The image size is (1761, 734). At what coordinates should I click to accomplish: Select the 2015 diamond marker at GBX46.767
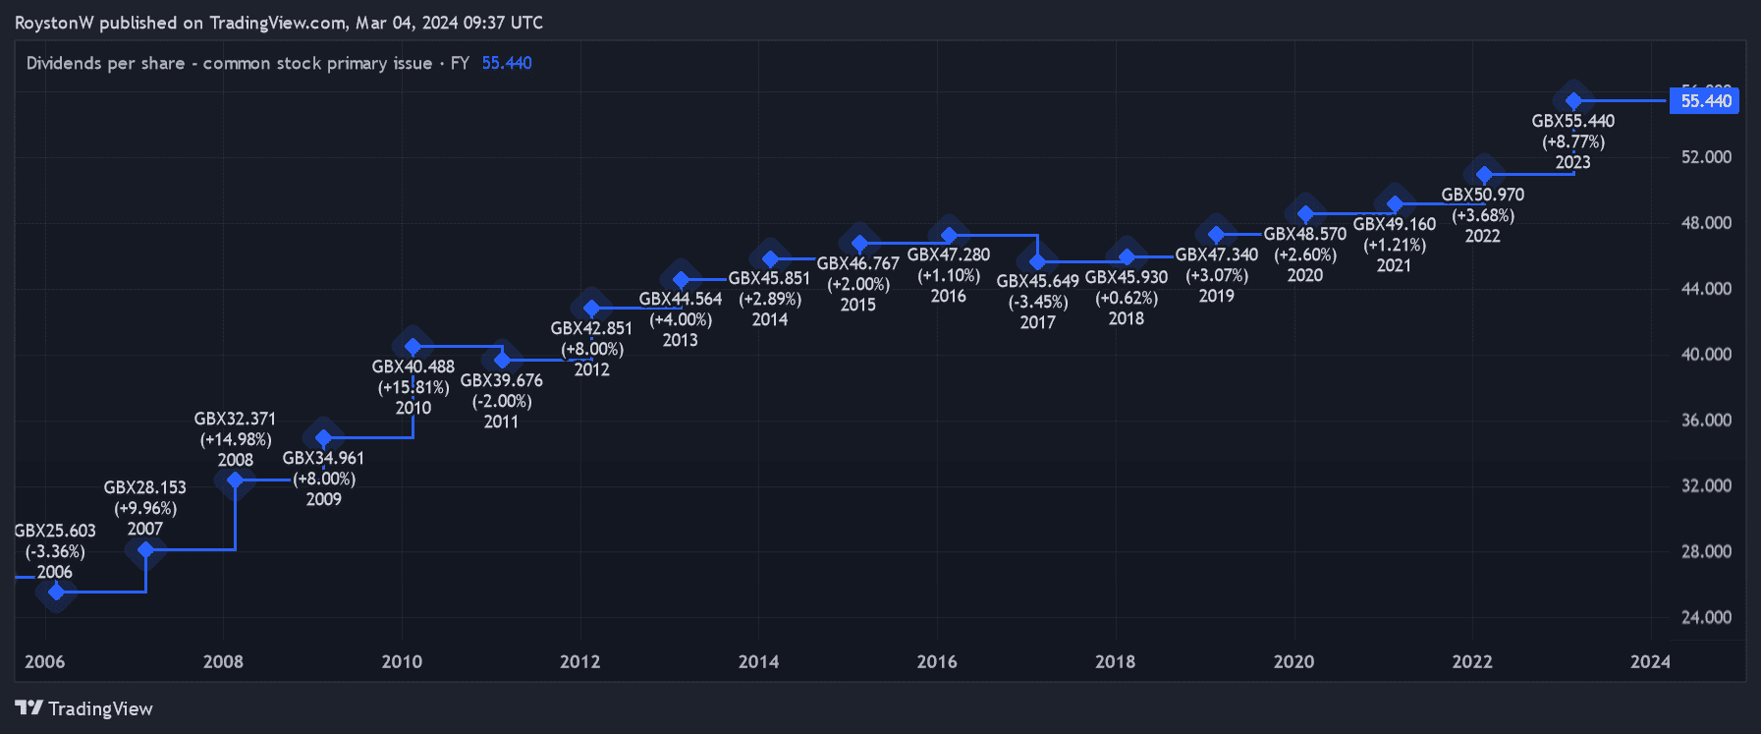(859, 243)
